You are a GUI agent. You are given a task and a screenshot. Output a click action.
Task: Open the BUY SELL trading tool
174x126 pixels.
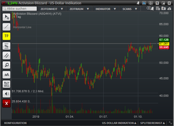[x=6, y=84]
